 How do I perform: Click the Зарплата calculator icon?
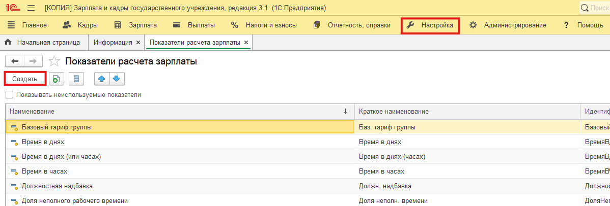pos(118,25)
